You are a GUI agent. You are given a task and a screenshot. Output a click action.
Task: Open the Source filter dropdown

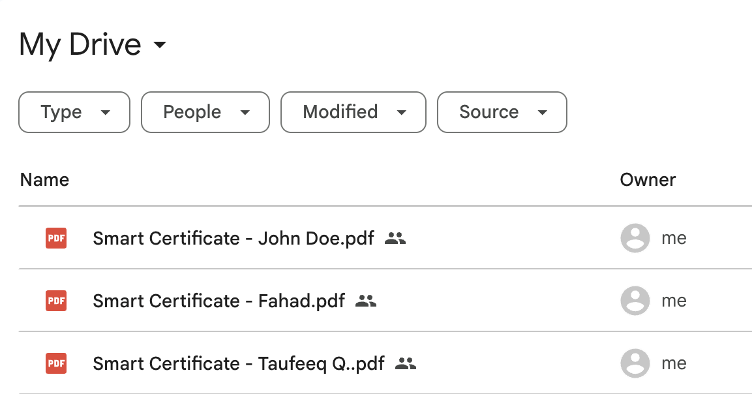tap(502, 112)
